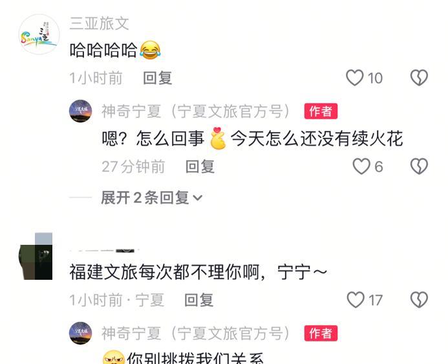Open the 三亚旅文 Sanya avatar
This screenshot has width=448, height=364.
(x=39, y=34)
